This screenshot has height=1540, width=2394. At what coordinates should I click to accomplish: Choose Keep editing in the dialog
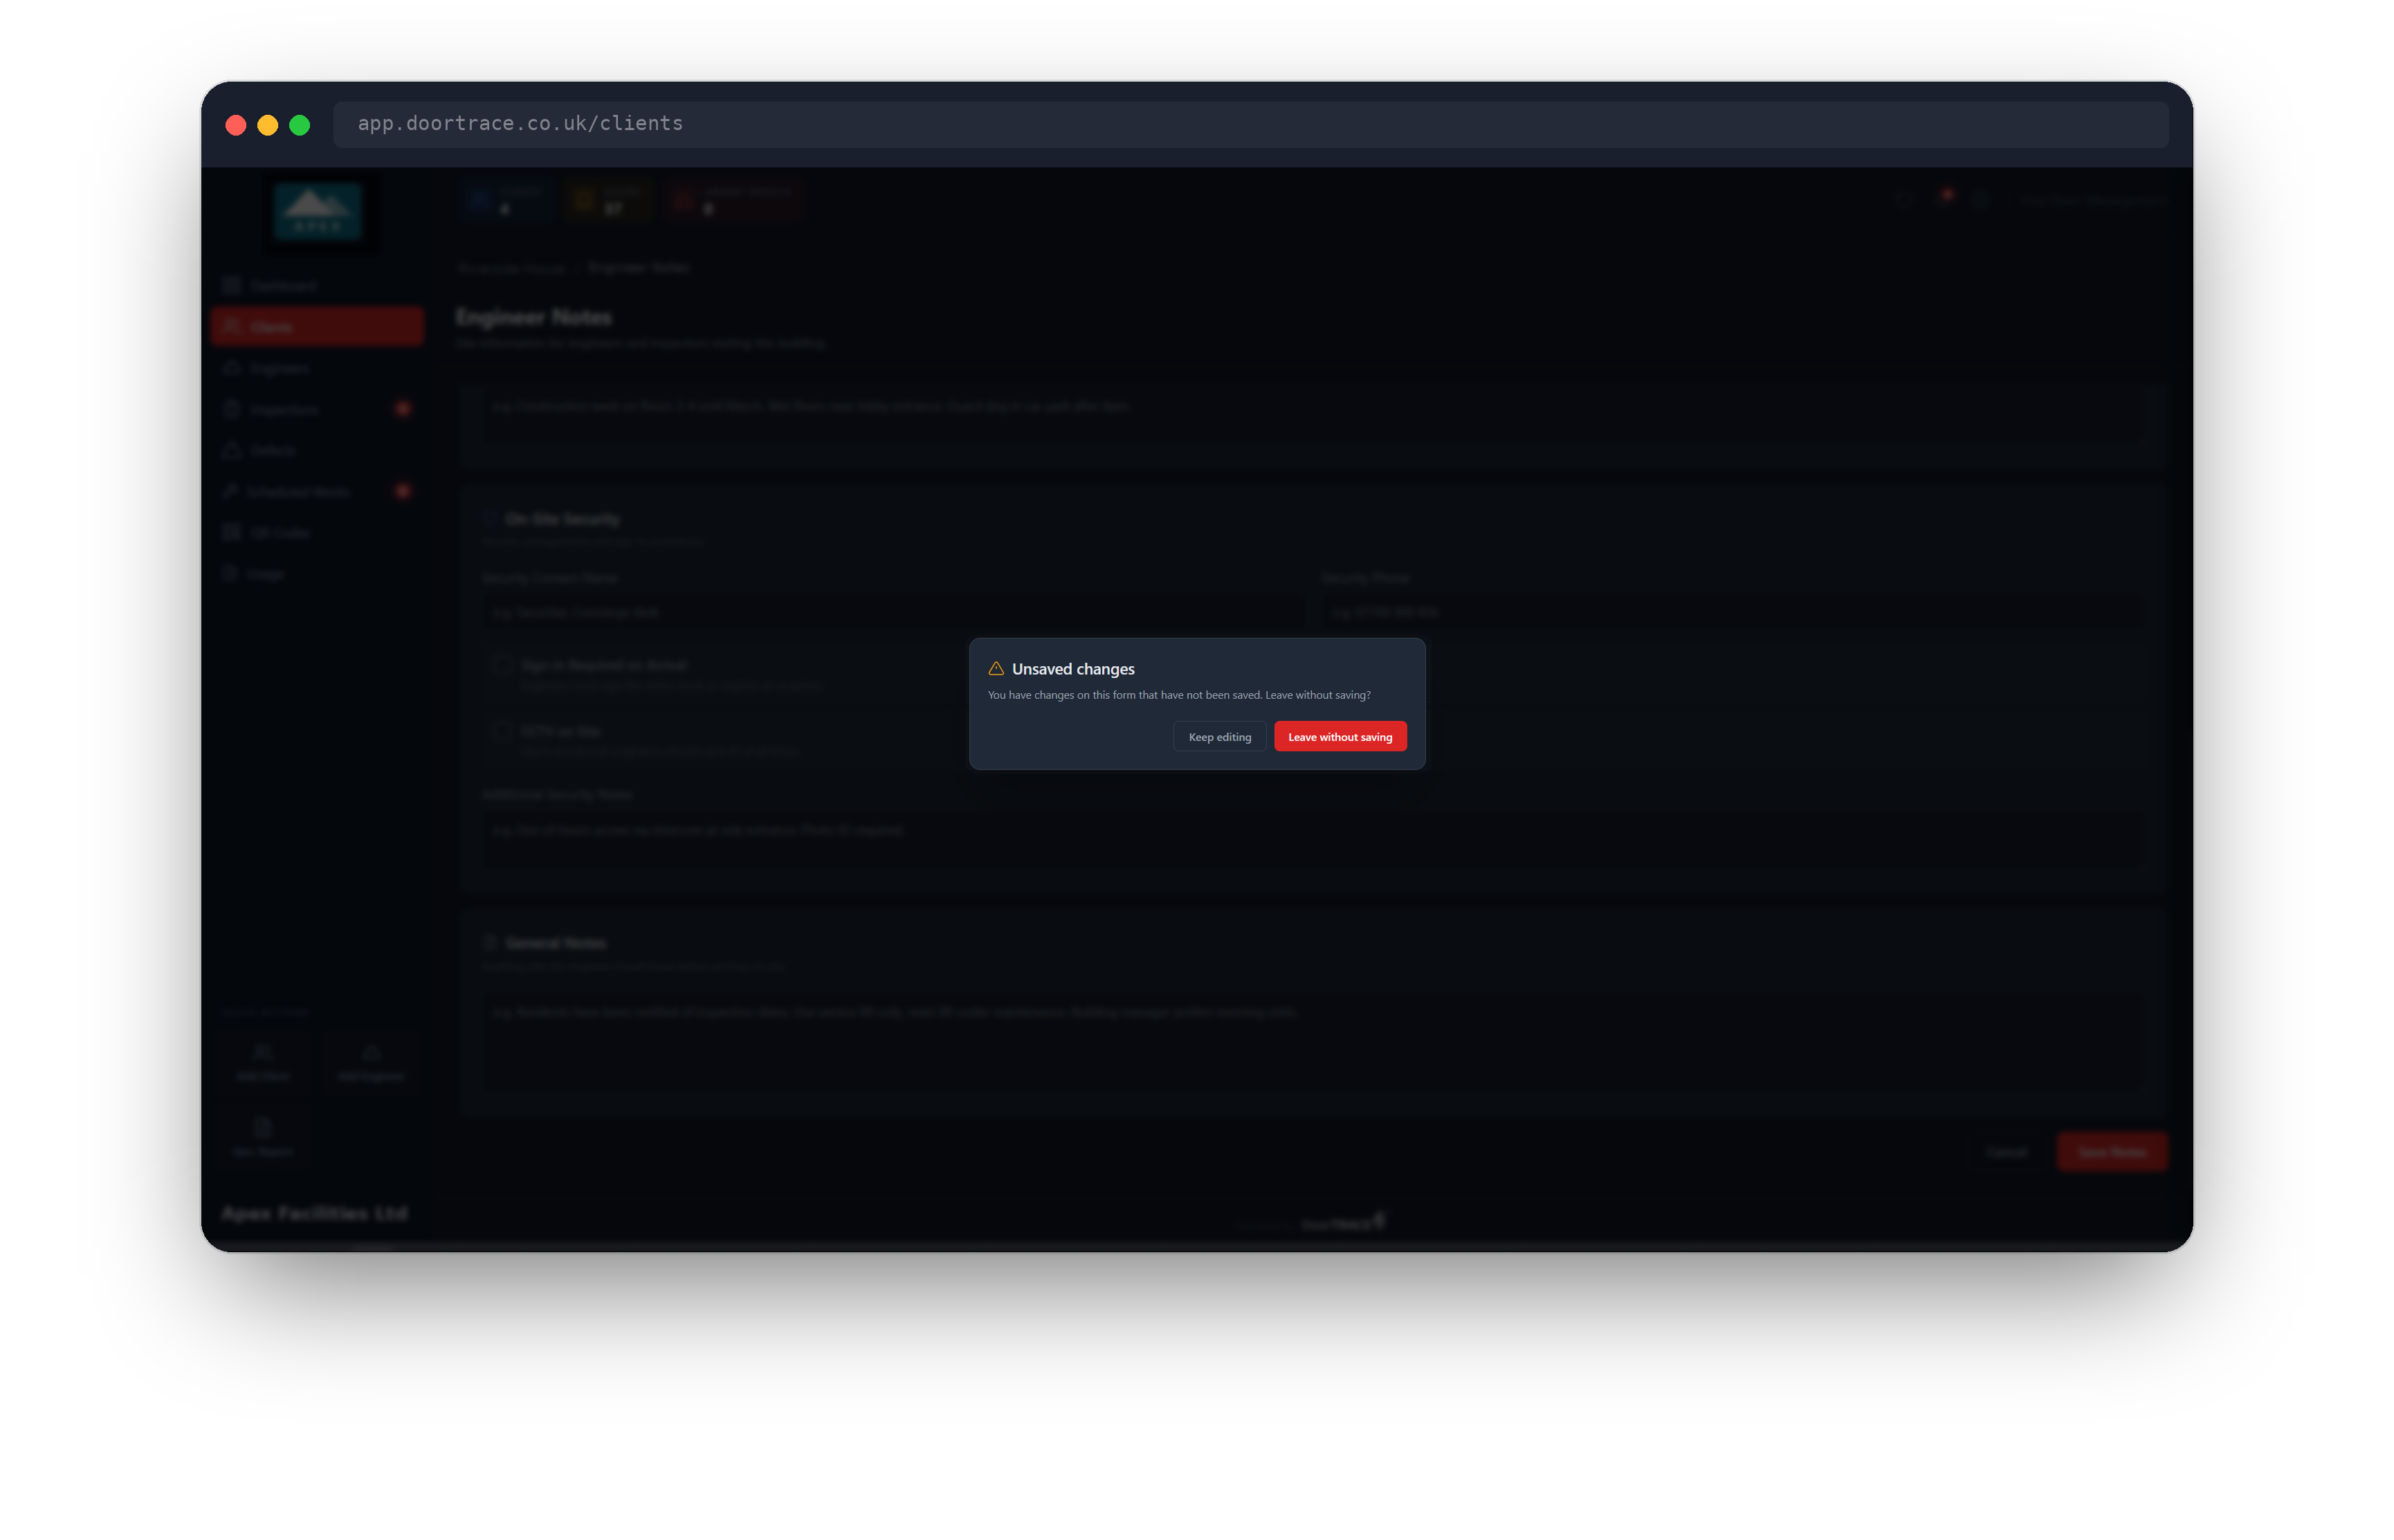pos(1219,737)
